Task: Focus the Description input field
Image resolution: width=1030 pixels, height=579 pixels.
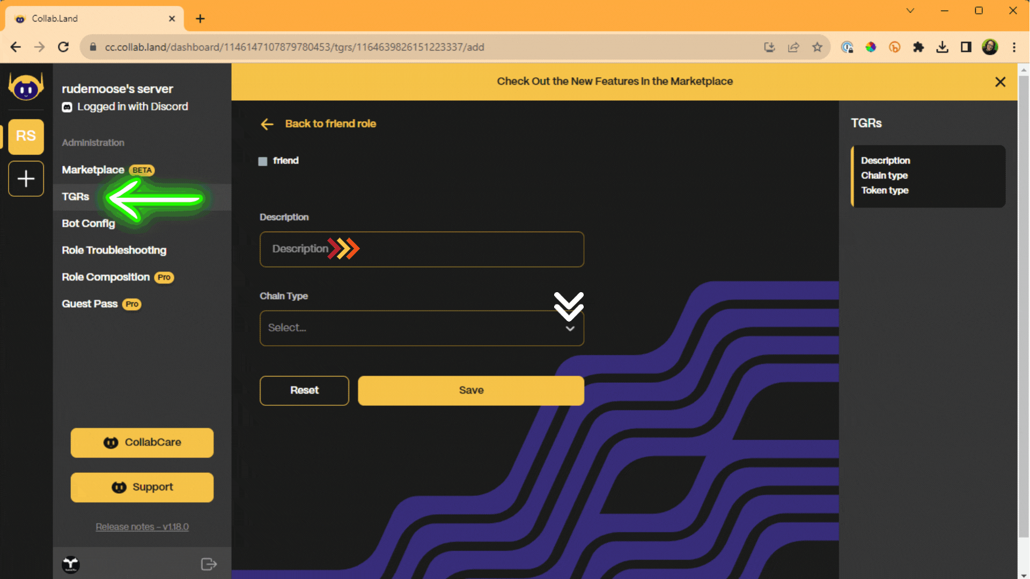Action: (422, 249)
